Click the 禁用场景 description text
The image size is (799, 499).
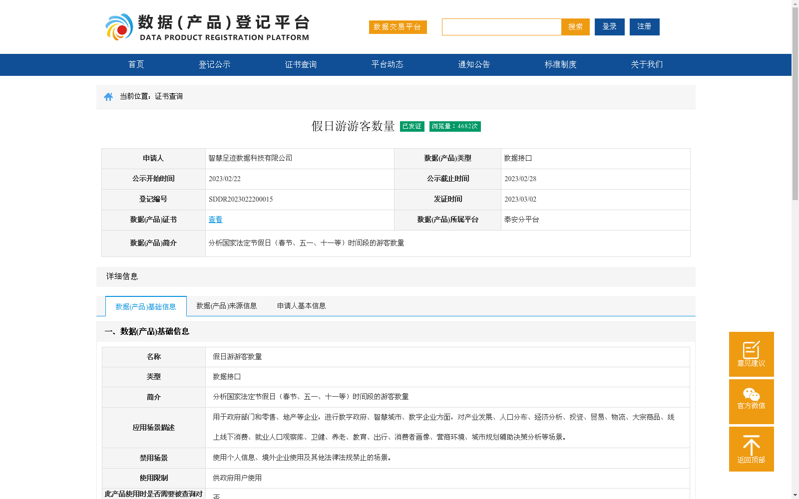click(302, 458)
